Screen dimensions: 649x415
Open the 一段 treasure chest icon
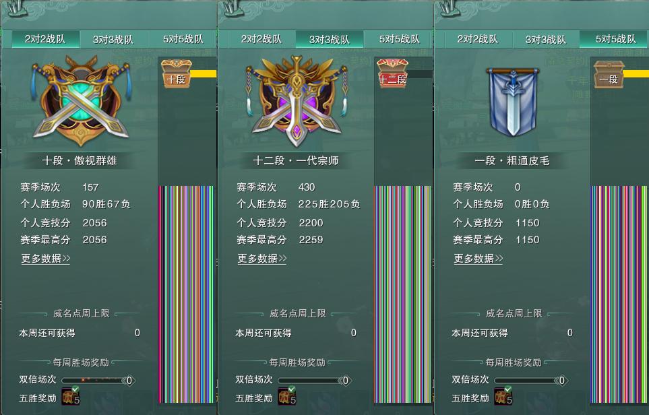[609, 75]
